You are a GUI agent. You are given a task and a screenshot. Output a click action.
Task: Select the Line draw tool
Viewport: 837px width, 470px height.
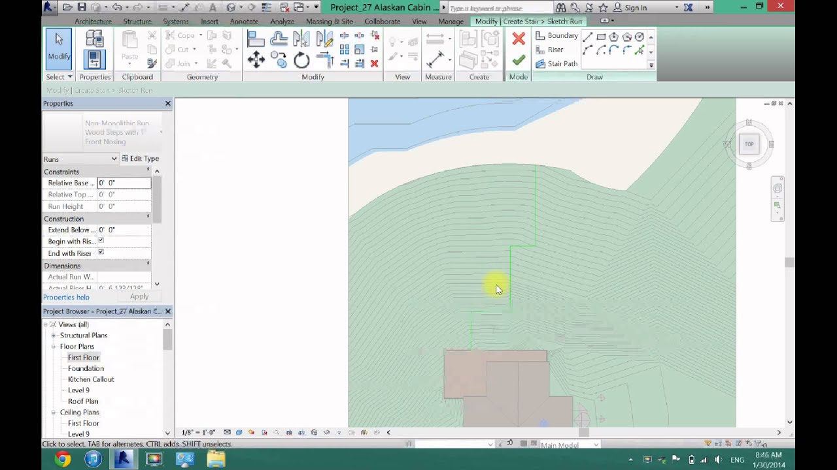(588, 37)
